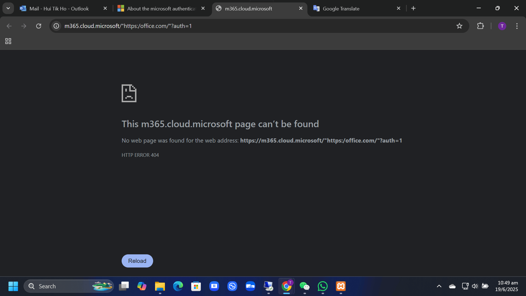Screen dimensions: 526x296
Task: Reload the current page
Action: (39, 26)
